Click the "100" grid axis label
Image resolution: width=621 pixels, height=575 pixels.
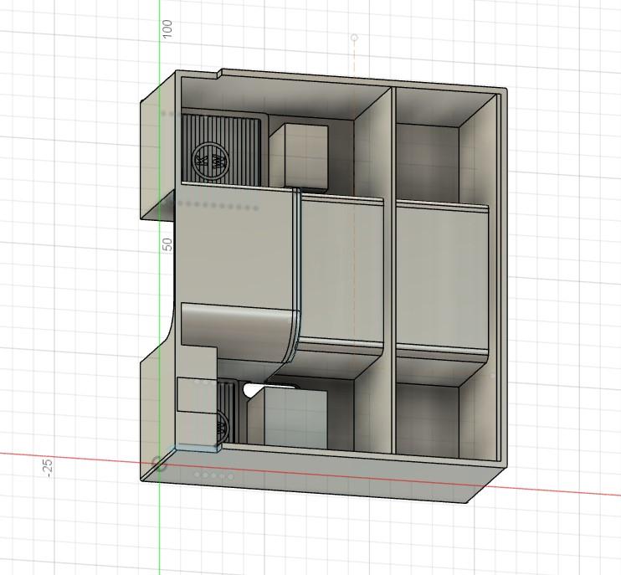point(167,29)
